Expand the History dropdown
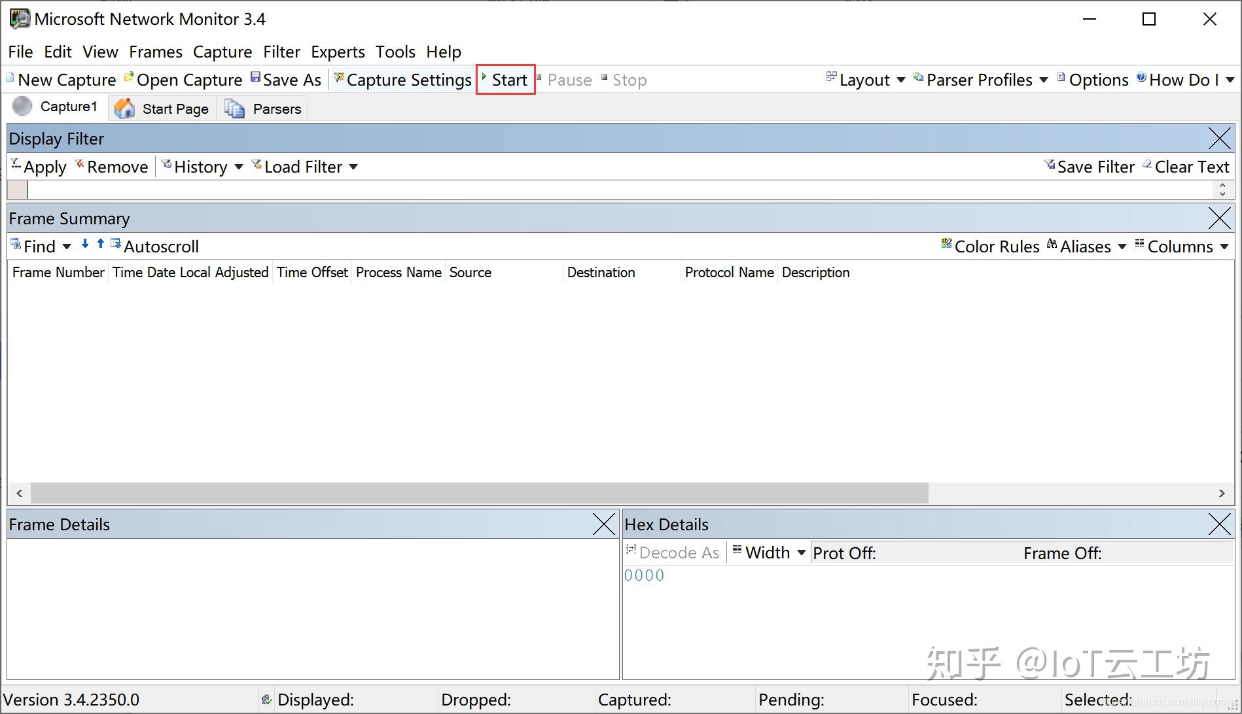Viewport: 1242px width, 714px height. (203, 166)
